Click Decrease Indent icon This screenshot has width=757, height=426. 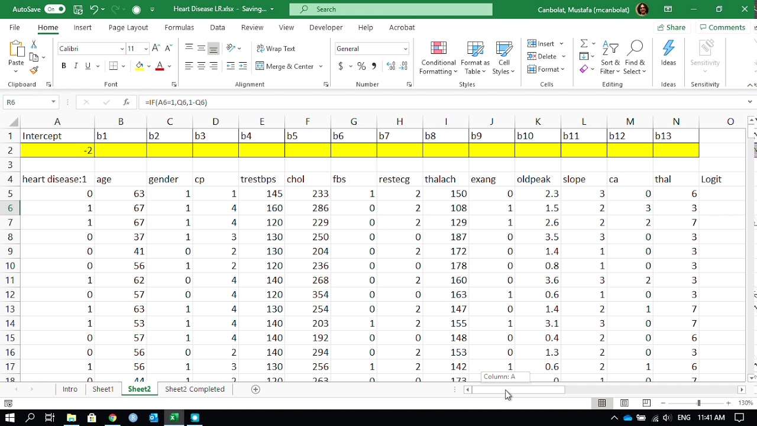pos(231,66)
